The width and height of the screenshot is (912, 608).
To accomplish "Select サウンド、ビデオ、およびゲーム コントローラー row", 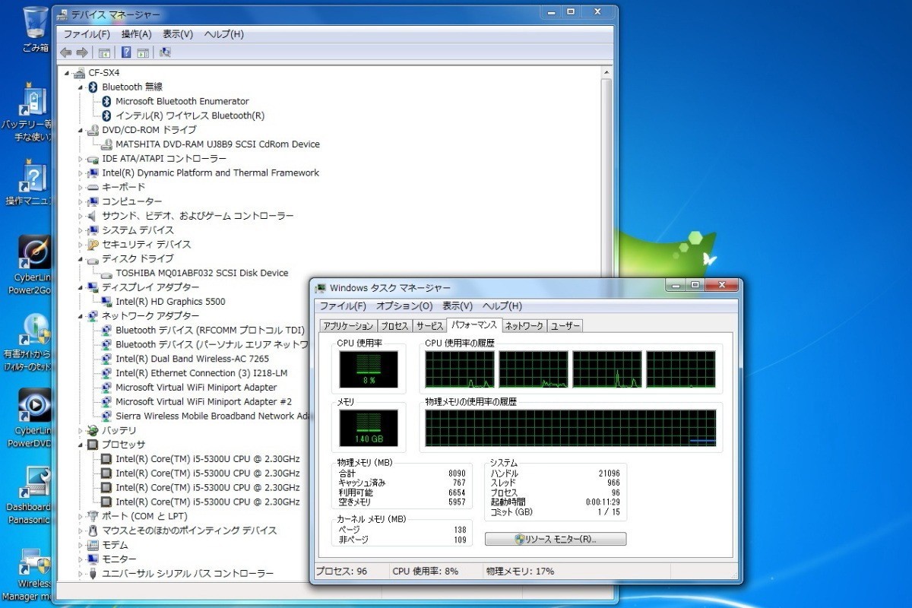I will [x=198, y=216].
